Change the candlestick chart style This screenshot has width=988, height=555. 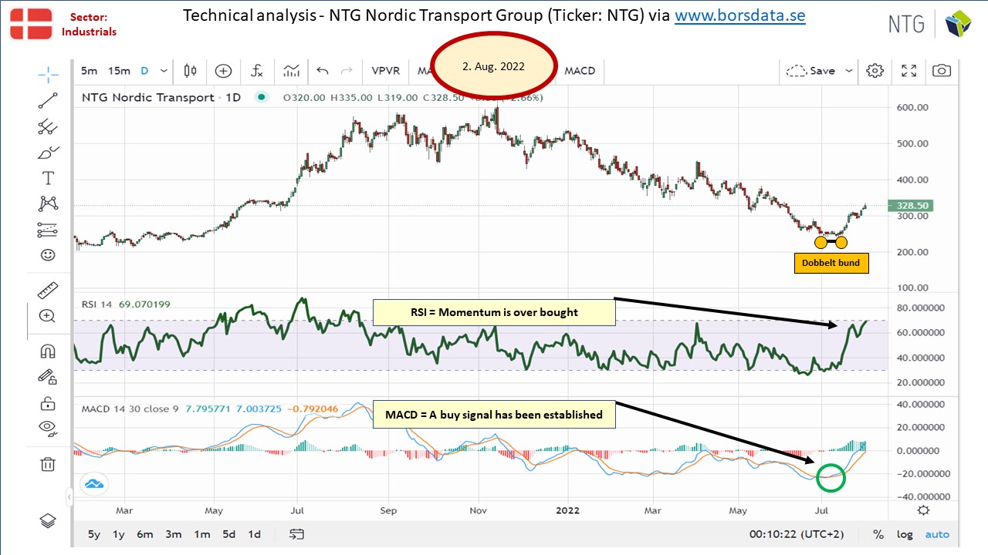(190, 71)
